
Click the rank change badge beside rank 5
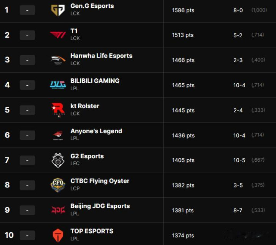pyautogui.click(x=27, y=110)
